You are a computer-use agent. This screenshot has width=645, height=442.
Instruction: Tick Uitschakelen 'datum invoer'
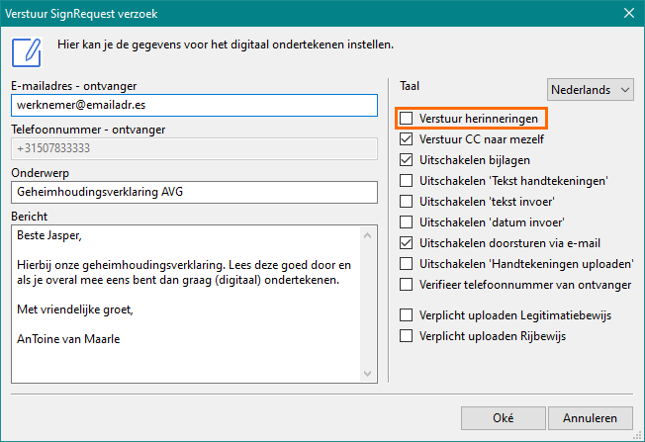[406, 222]
